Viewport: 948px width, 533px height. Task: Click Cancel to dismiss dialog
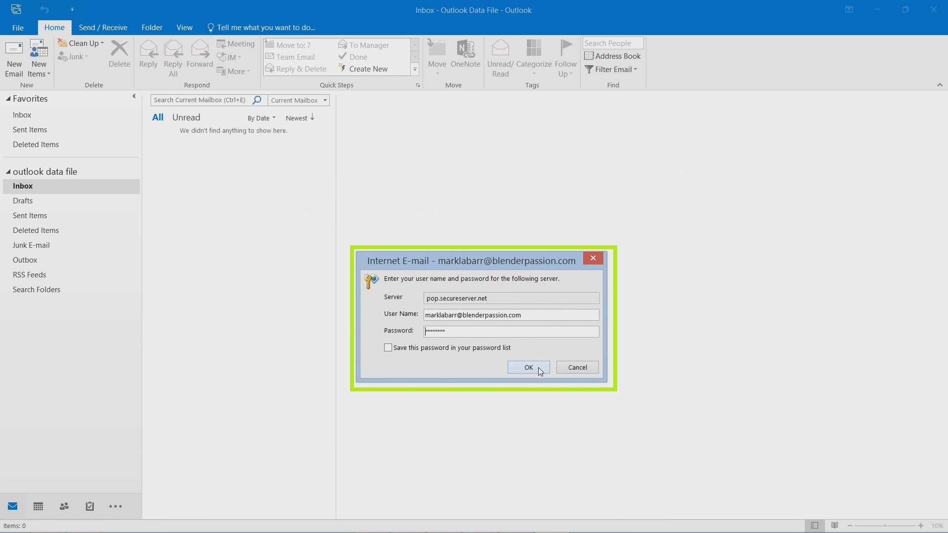click(577, 367)
